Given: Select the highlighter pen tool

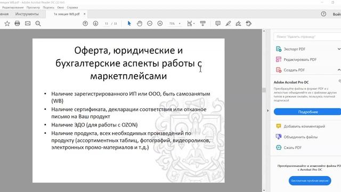Looking at the screenshot, I should (x=228, y=23).
